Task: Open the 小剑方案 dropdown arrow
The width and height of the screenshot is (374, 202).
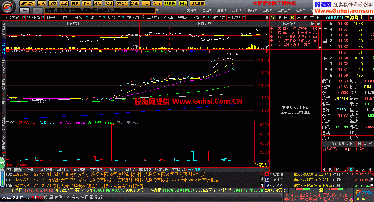Action: (x=24, y=17)
